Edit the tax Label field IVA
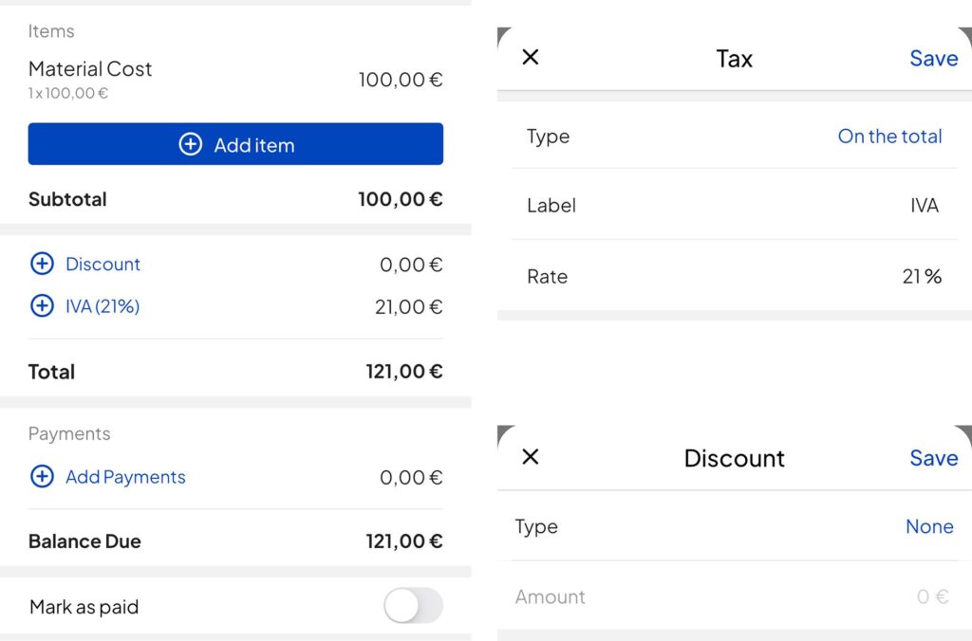The image size is (972, 641). click(x=923, y=206)
